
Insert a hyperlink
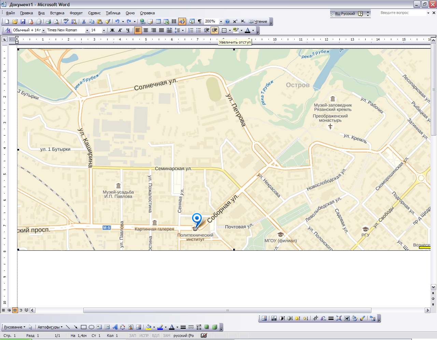coord(143,21)
